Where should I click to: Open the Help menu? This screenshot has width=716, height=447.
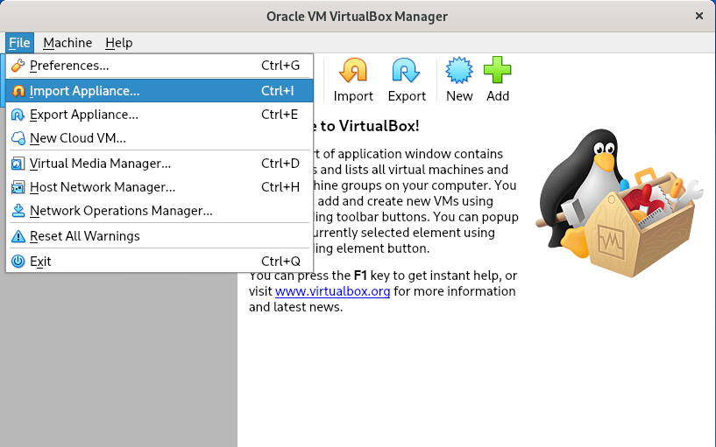click(118, 43)
